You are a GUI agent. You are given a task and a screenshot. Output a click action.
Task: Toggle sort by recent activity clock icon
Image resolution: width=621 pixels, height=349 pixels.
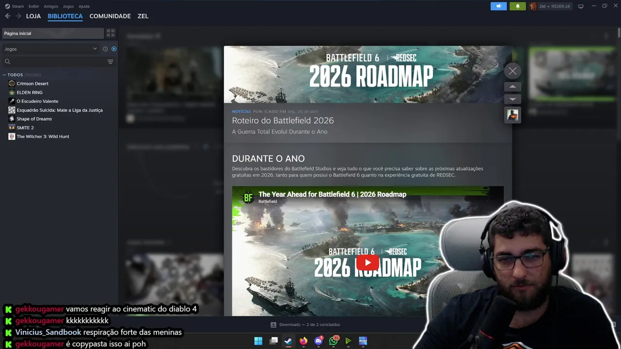[105, 49]
